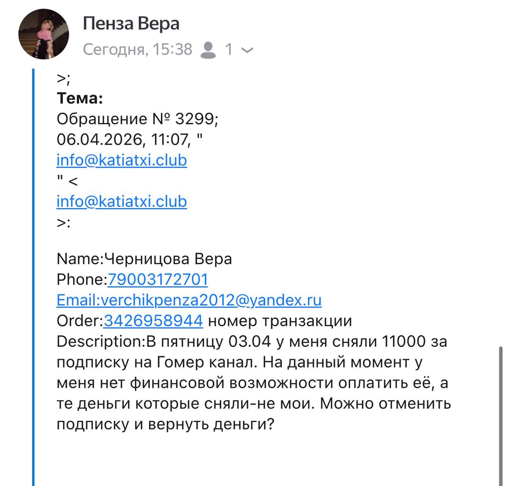Click the name line Черницова Вера
The image size is (506, 486).
(x=168, y=259)
